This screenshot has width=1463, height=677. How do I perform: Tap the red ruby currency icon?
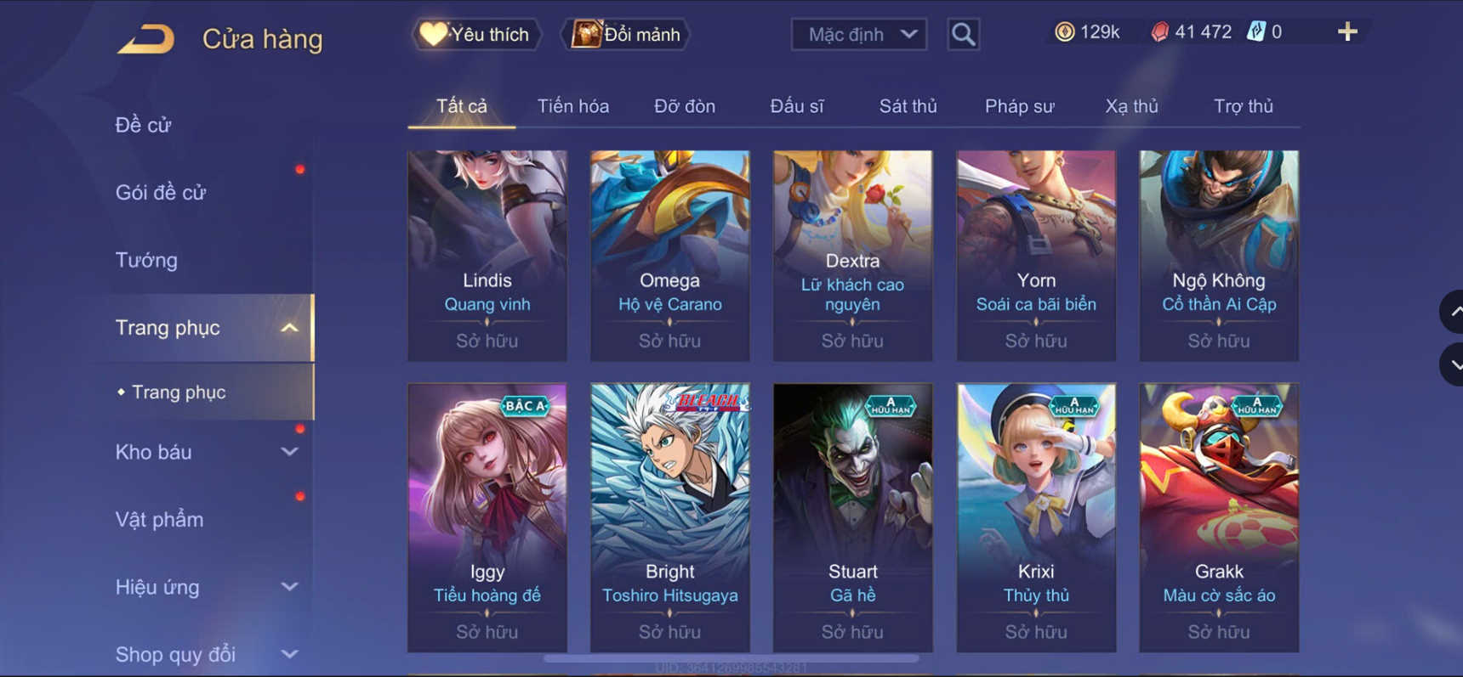1159,32
